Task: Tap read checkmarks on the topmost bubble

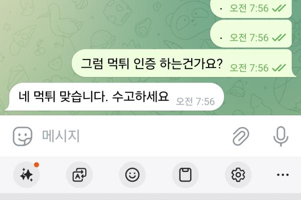Action: (279, 8)
